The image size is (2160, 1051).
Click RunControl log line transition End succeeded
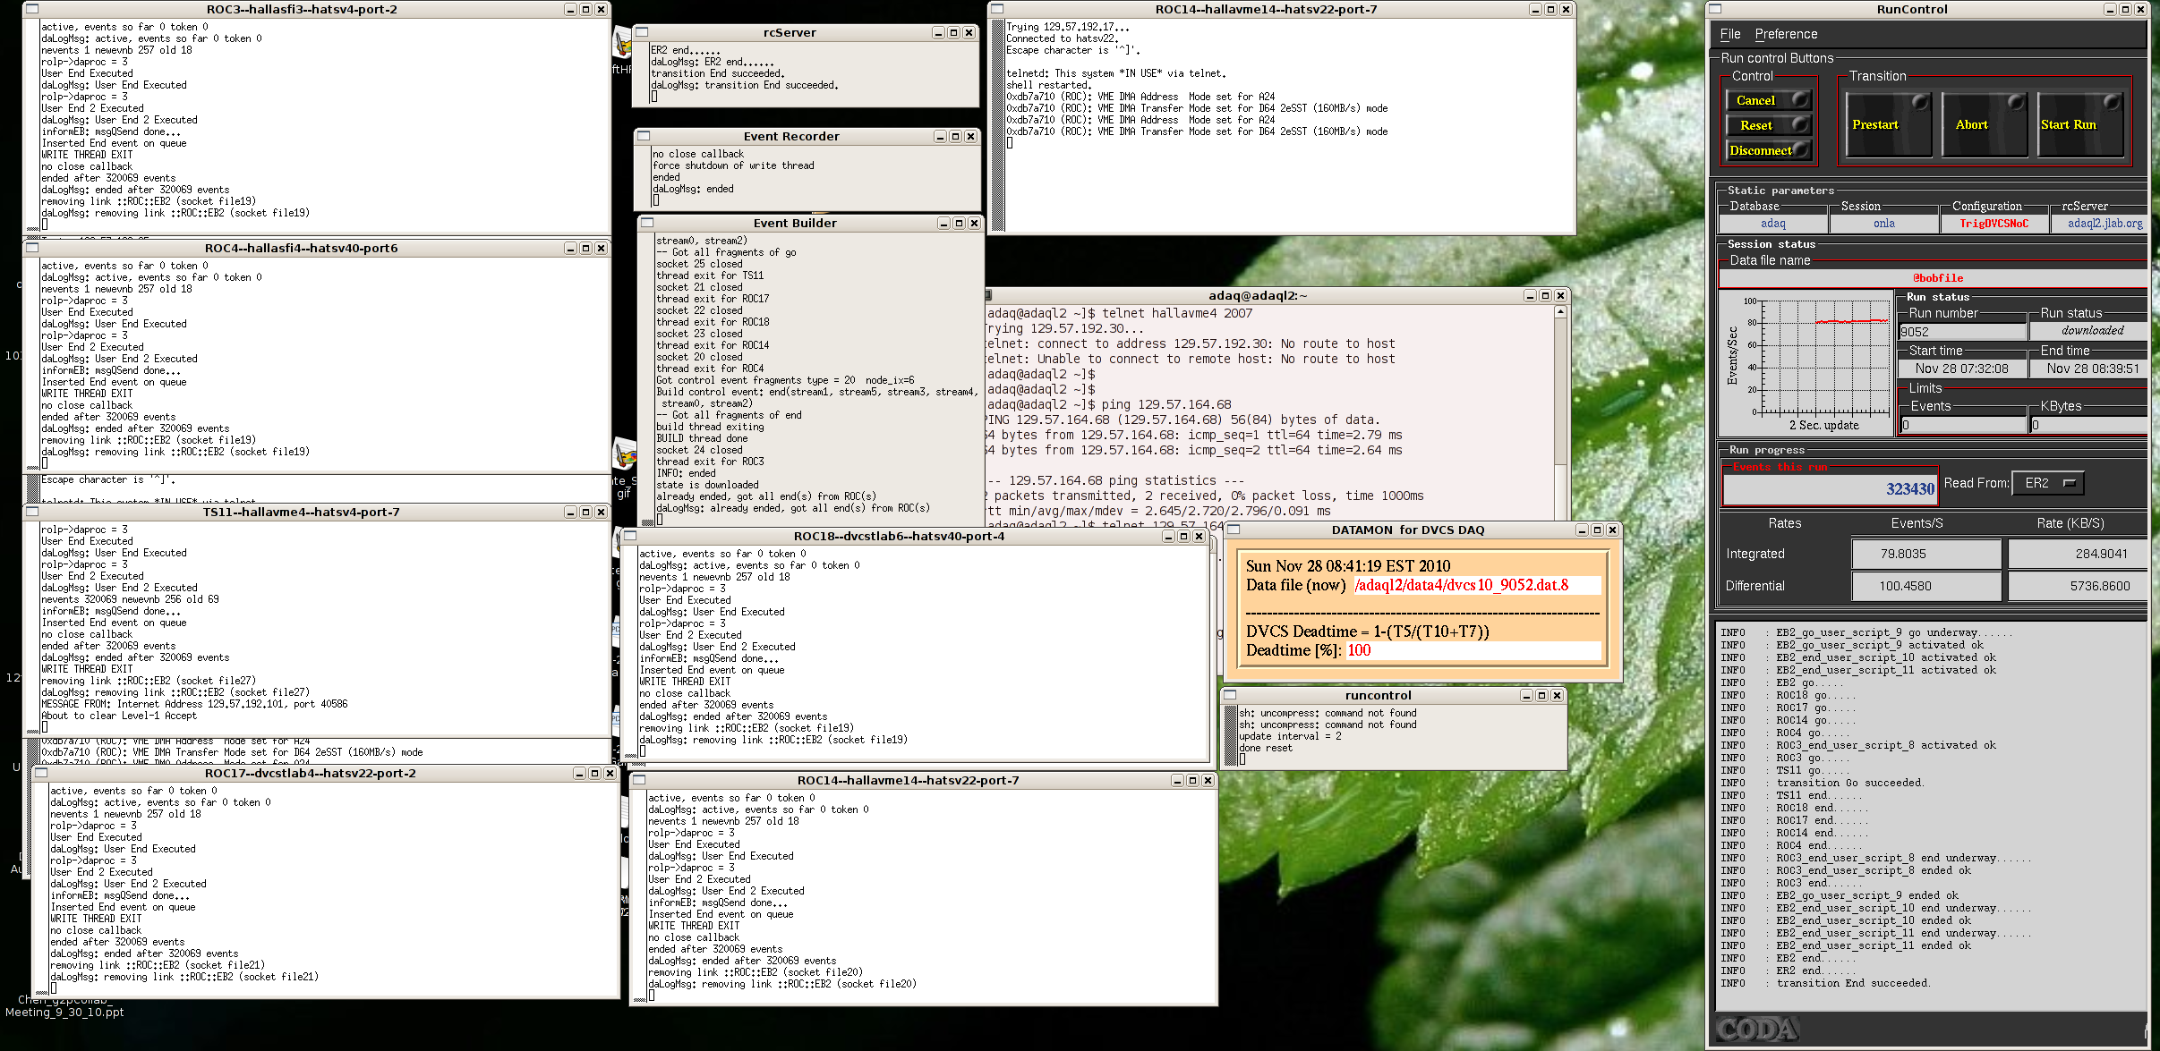pos(1824,983)
